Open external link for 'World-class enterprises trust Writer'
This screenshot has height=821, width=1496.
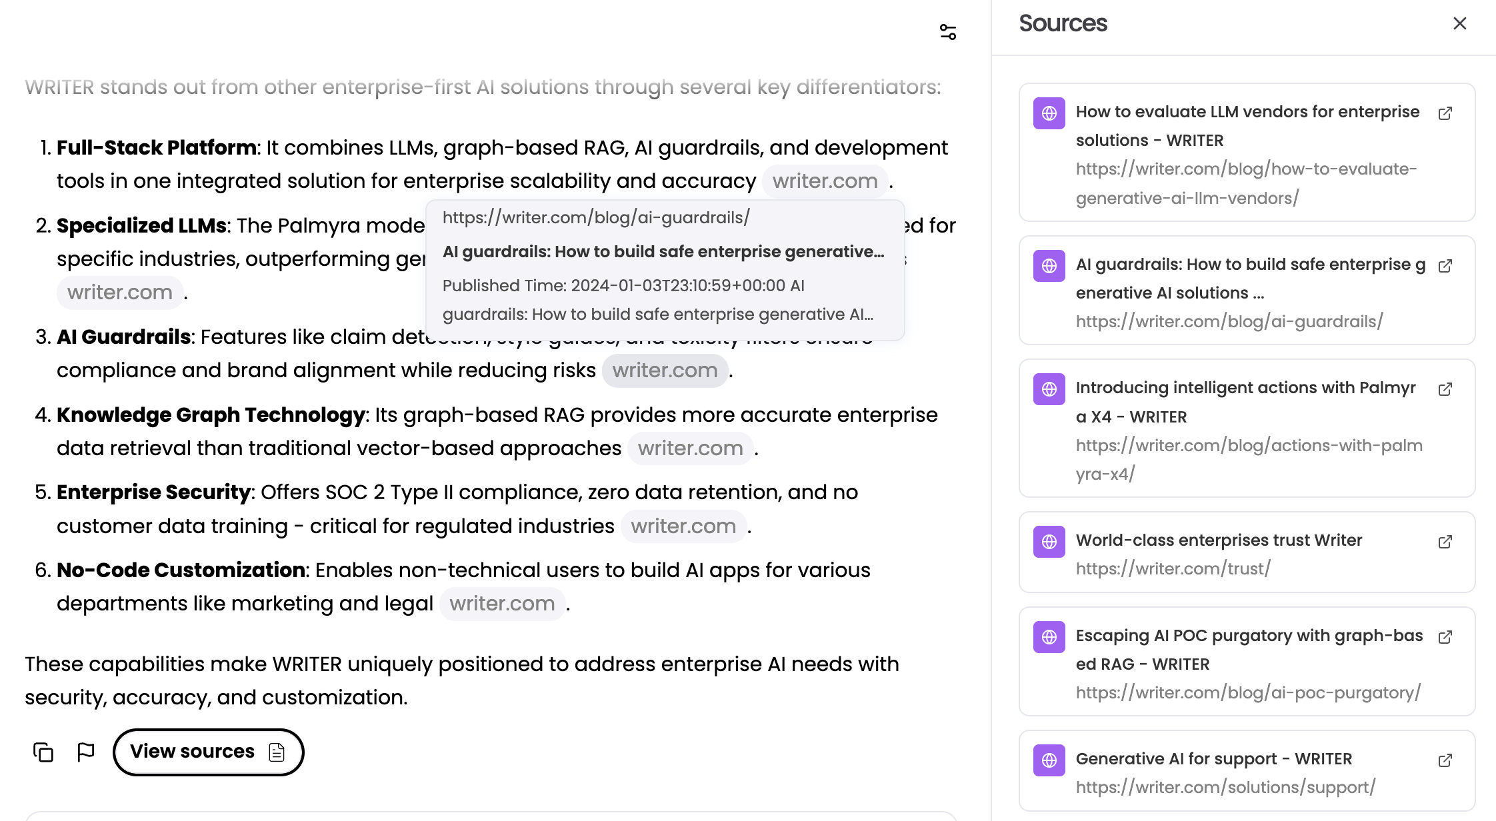click(x=1445, y=542)
